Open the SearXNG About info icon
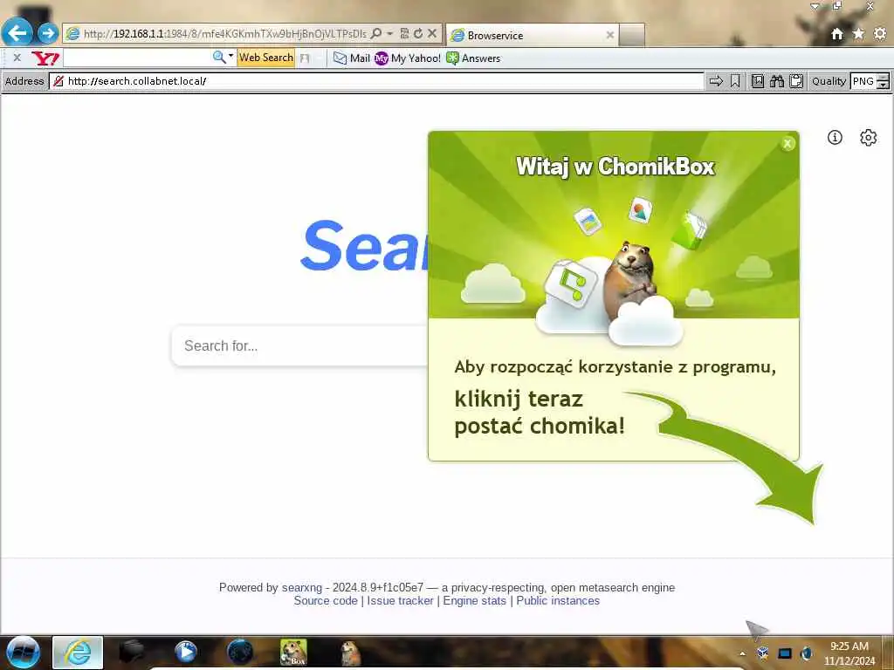This screenshot has width=894, height=670. point(835,137)
